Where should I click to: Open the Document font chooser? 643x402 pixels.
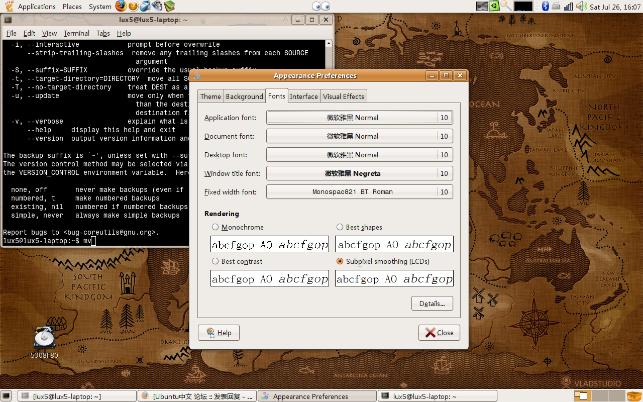(x=360, y=136)
